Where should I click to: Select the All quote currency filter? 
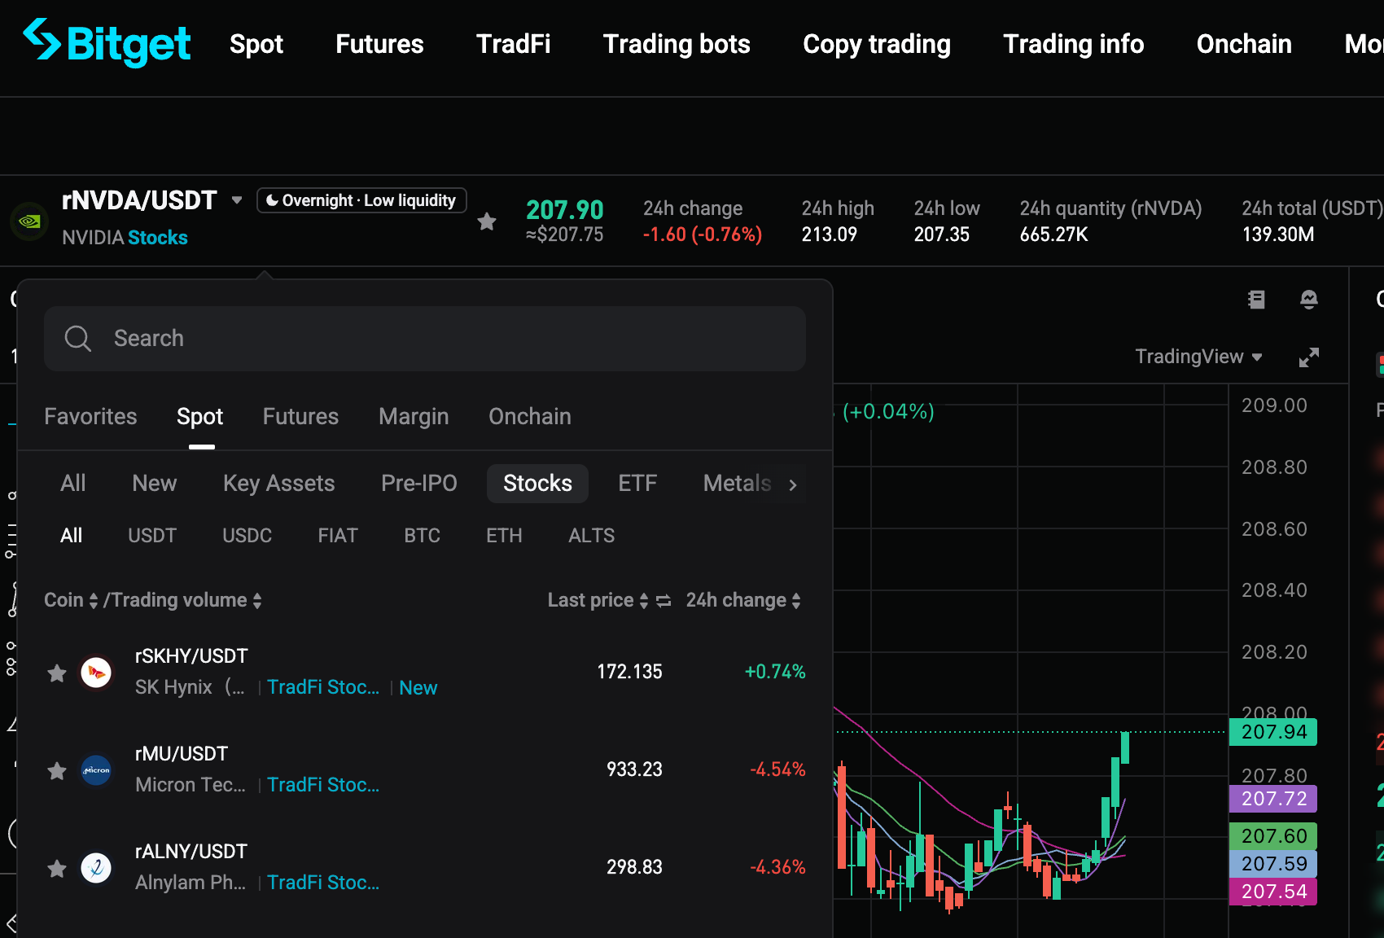click(72, 536)
